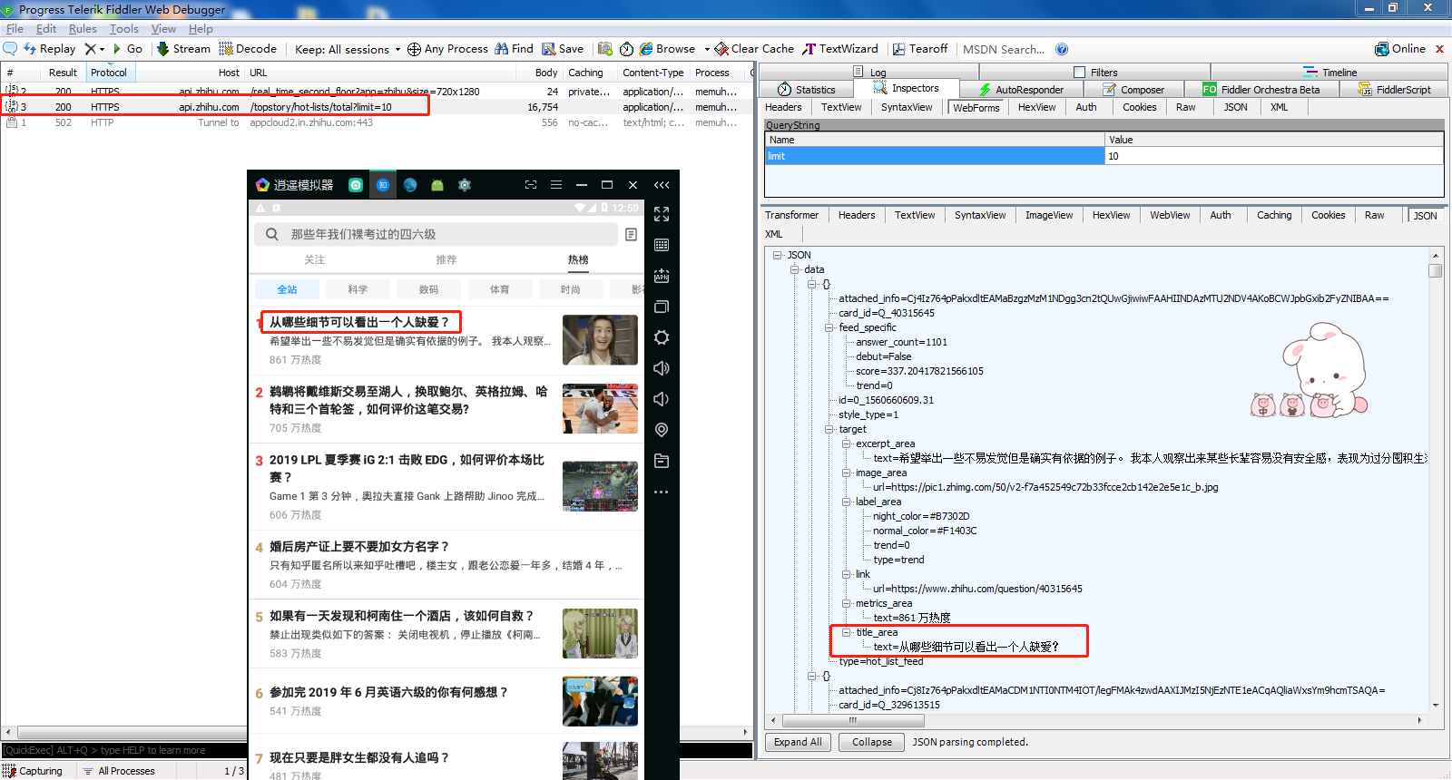Viewport: 1452px width, 780px height.
Task: Open the Rules menu
Action: tap(83, 29)
